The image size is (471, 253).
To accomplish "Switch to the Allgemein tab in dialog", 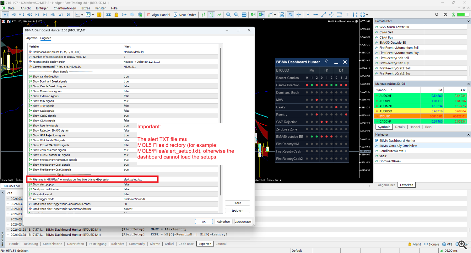I will (32, 38).
